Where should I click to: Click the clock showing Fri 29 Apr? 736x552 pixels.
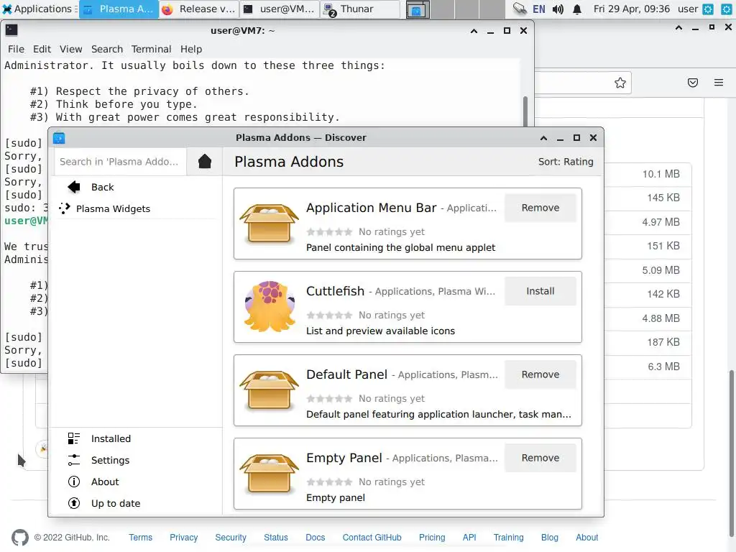tap(631, 9)
